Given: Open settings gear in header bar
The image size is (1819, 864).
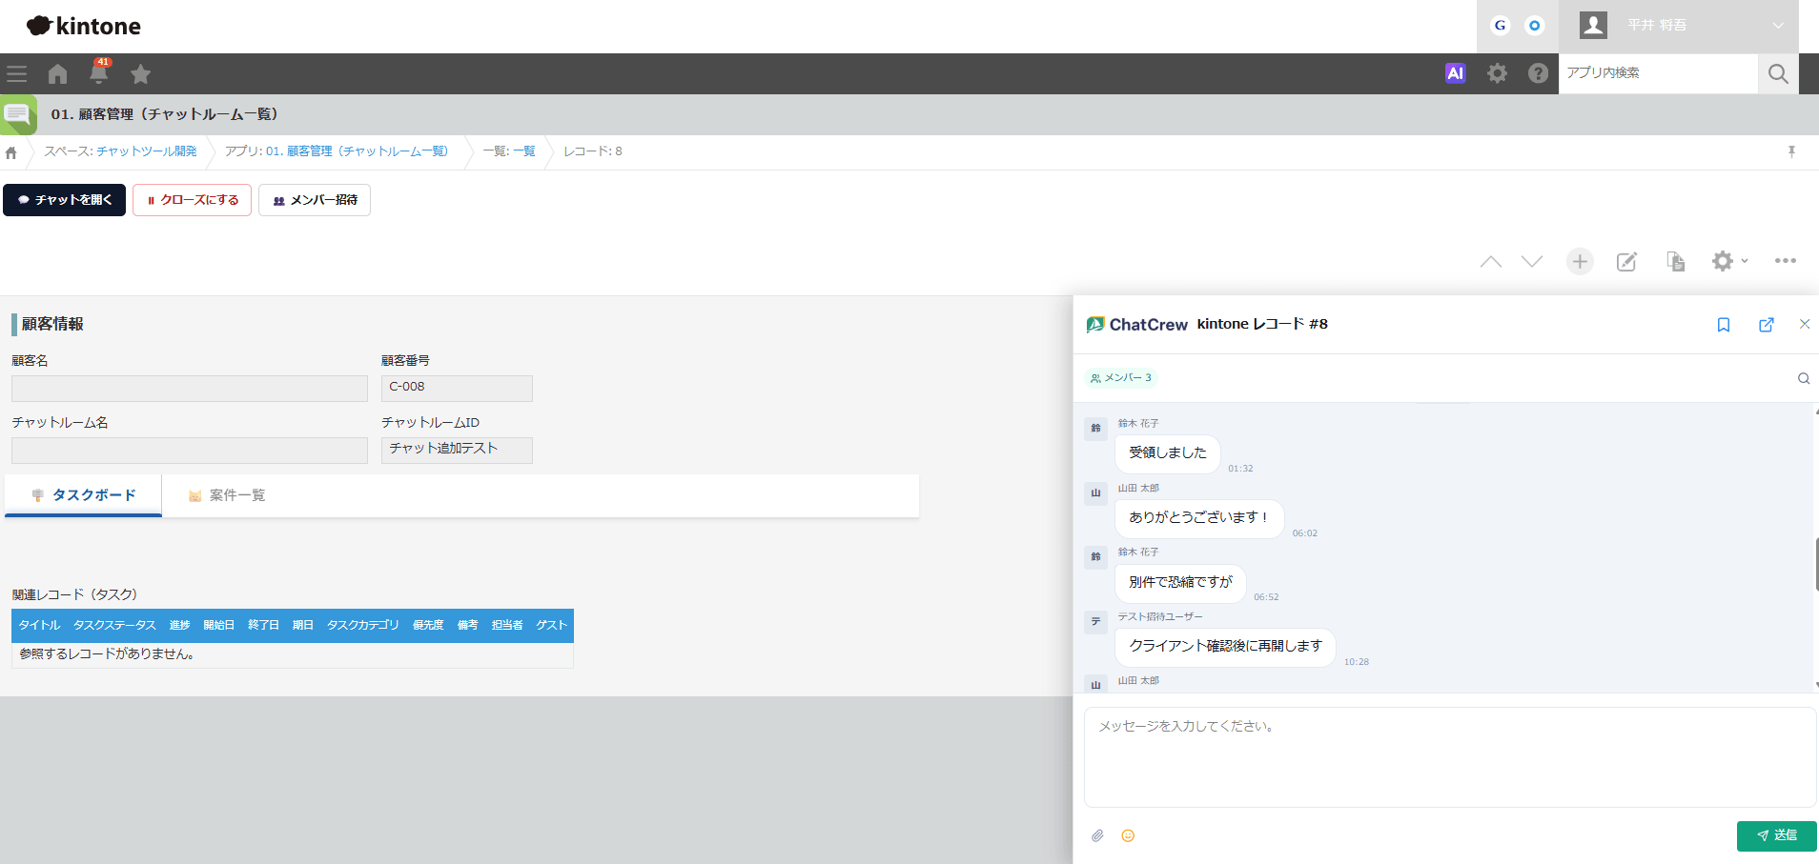Looking at the screenshot, I should (x=1498, y=73).
